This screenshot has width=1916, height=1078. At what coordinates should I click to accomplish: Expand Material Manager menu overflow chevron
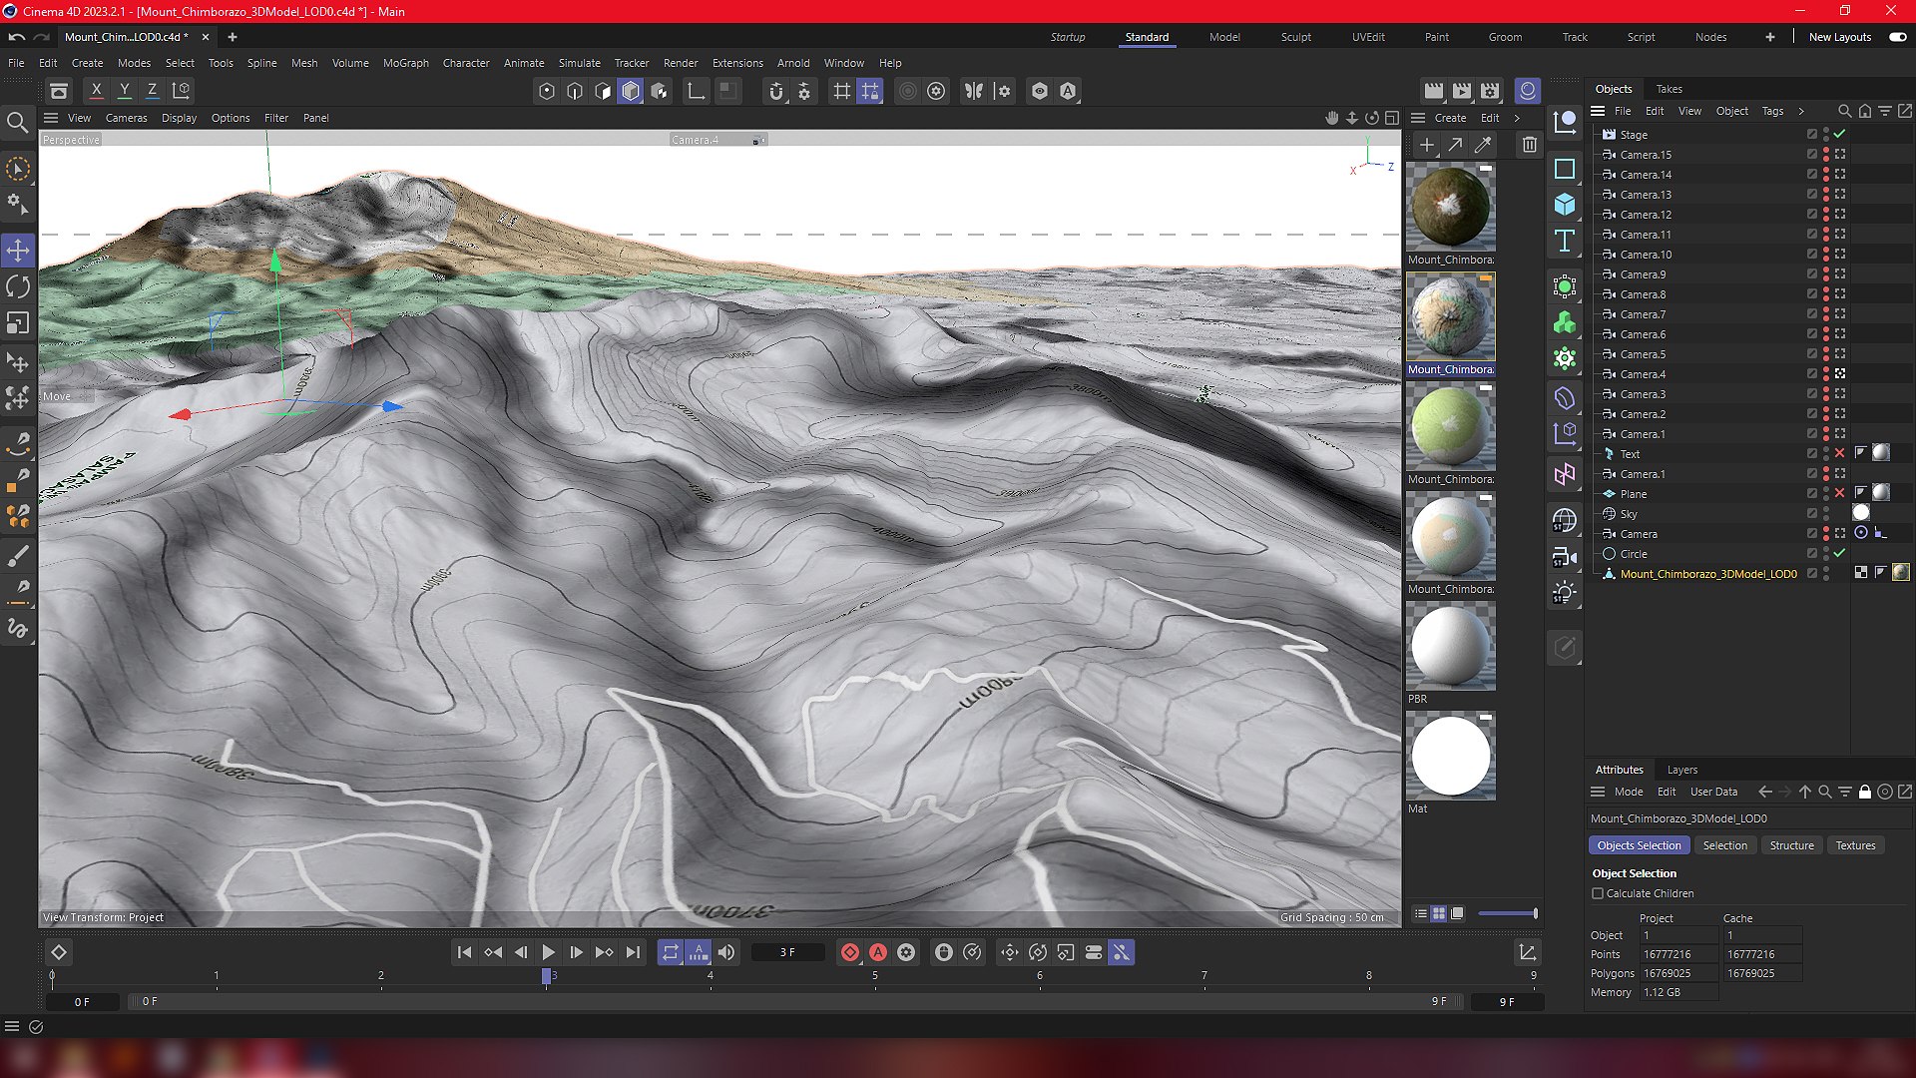click(1518, 118)
